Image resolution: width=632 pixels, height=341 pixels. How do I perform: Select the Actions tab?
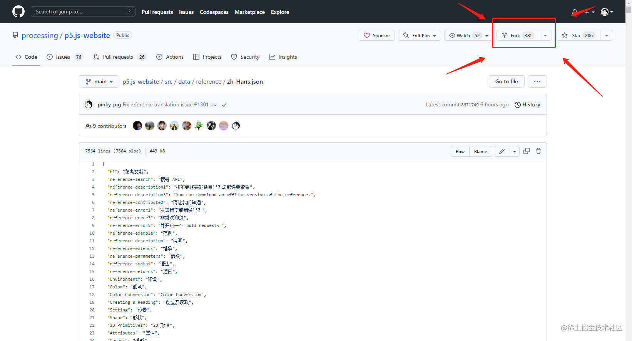pos(170,57)
